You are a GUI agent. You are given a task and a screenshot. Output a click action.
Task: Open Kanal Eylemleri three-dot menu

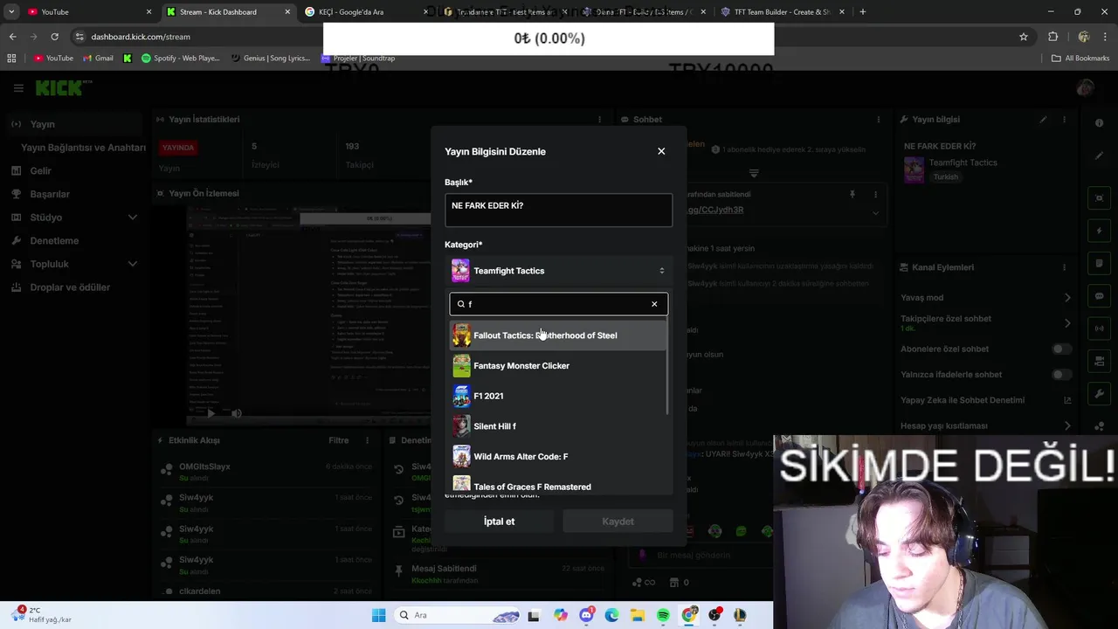1064,267
